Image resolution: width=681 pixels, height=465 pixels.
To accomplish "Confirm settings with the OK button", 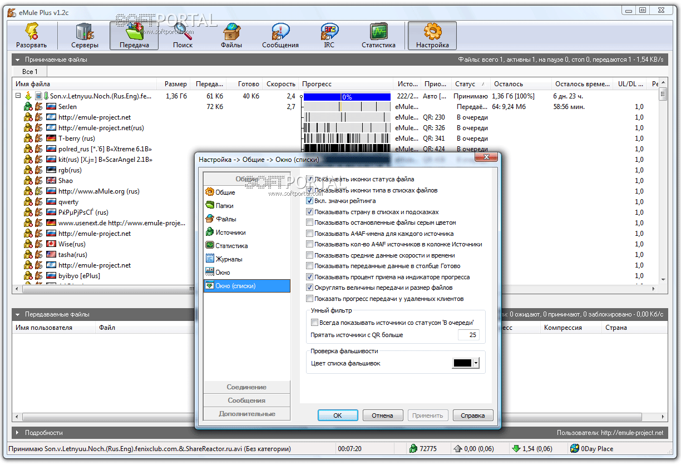I will (338, 415).
